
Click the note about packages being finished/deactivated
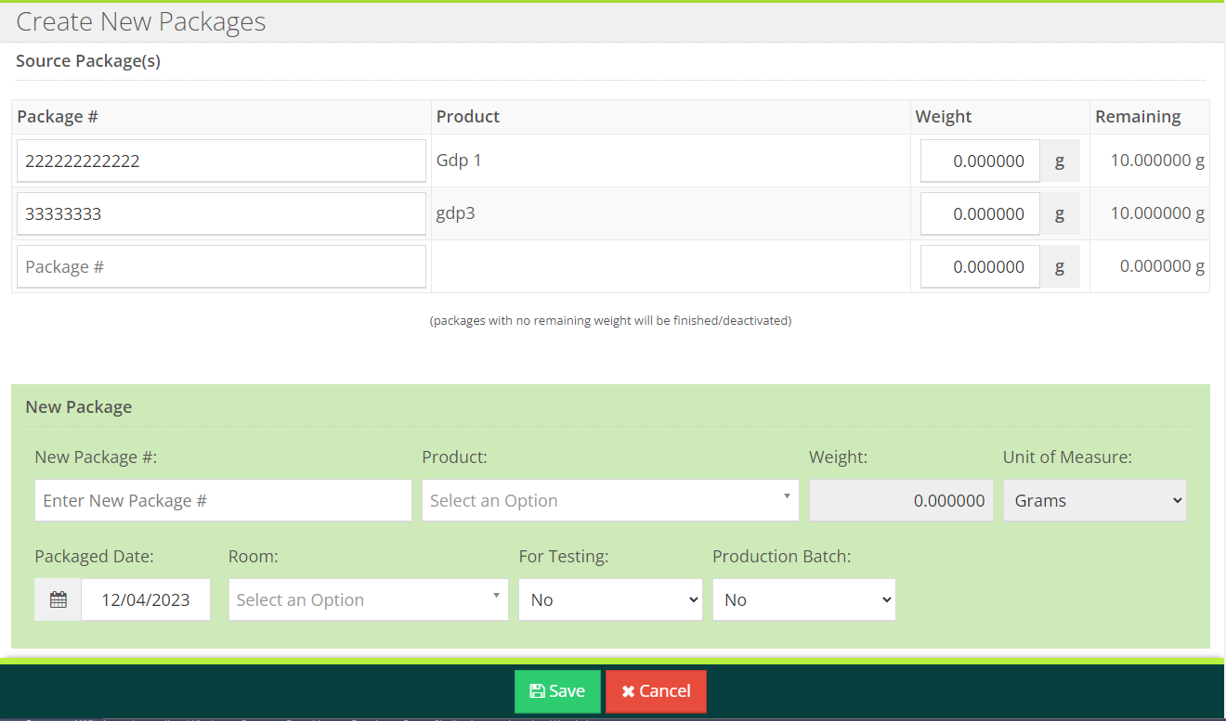pos(610,321)
